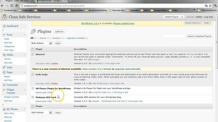Screen dimensions: 218x122
Task: Filter plugins by the Inactive tab
Action: (x=56, y=38)
